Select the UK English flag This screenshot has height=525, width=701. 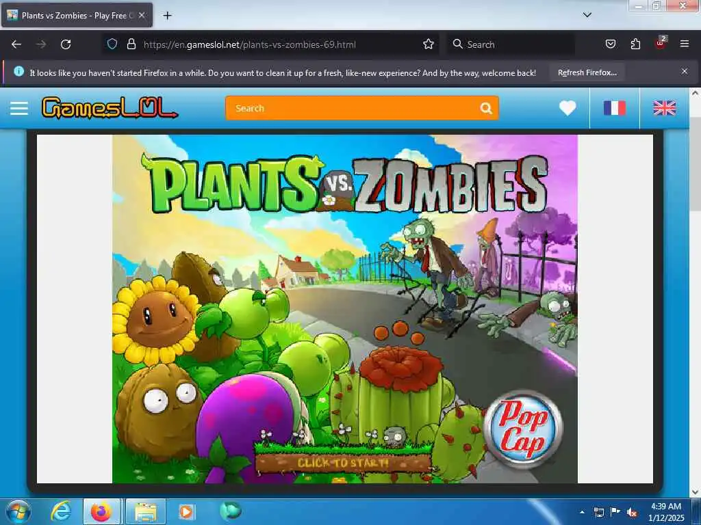[x=664, y=108]
